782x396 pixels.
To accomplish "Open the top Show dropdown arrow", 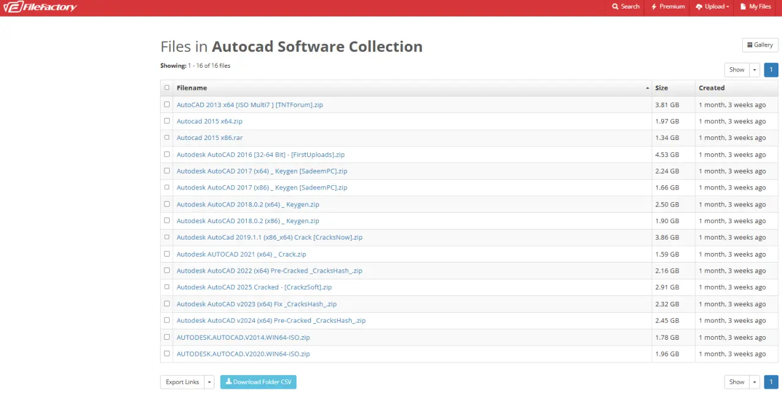I will (755, 70).
